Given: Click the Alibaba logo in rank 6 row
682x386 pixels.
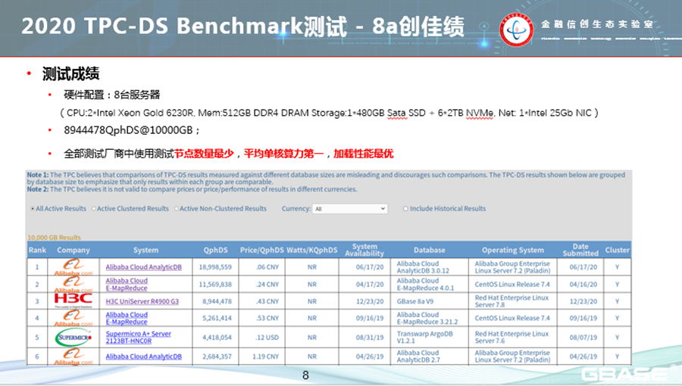Looking at the screenshot, I should (x=73, y=356).
